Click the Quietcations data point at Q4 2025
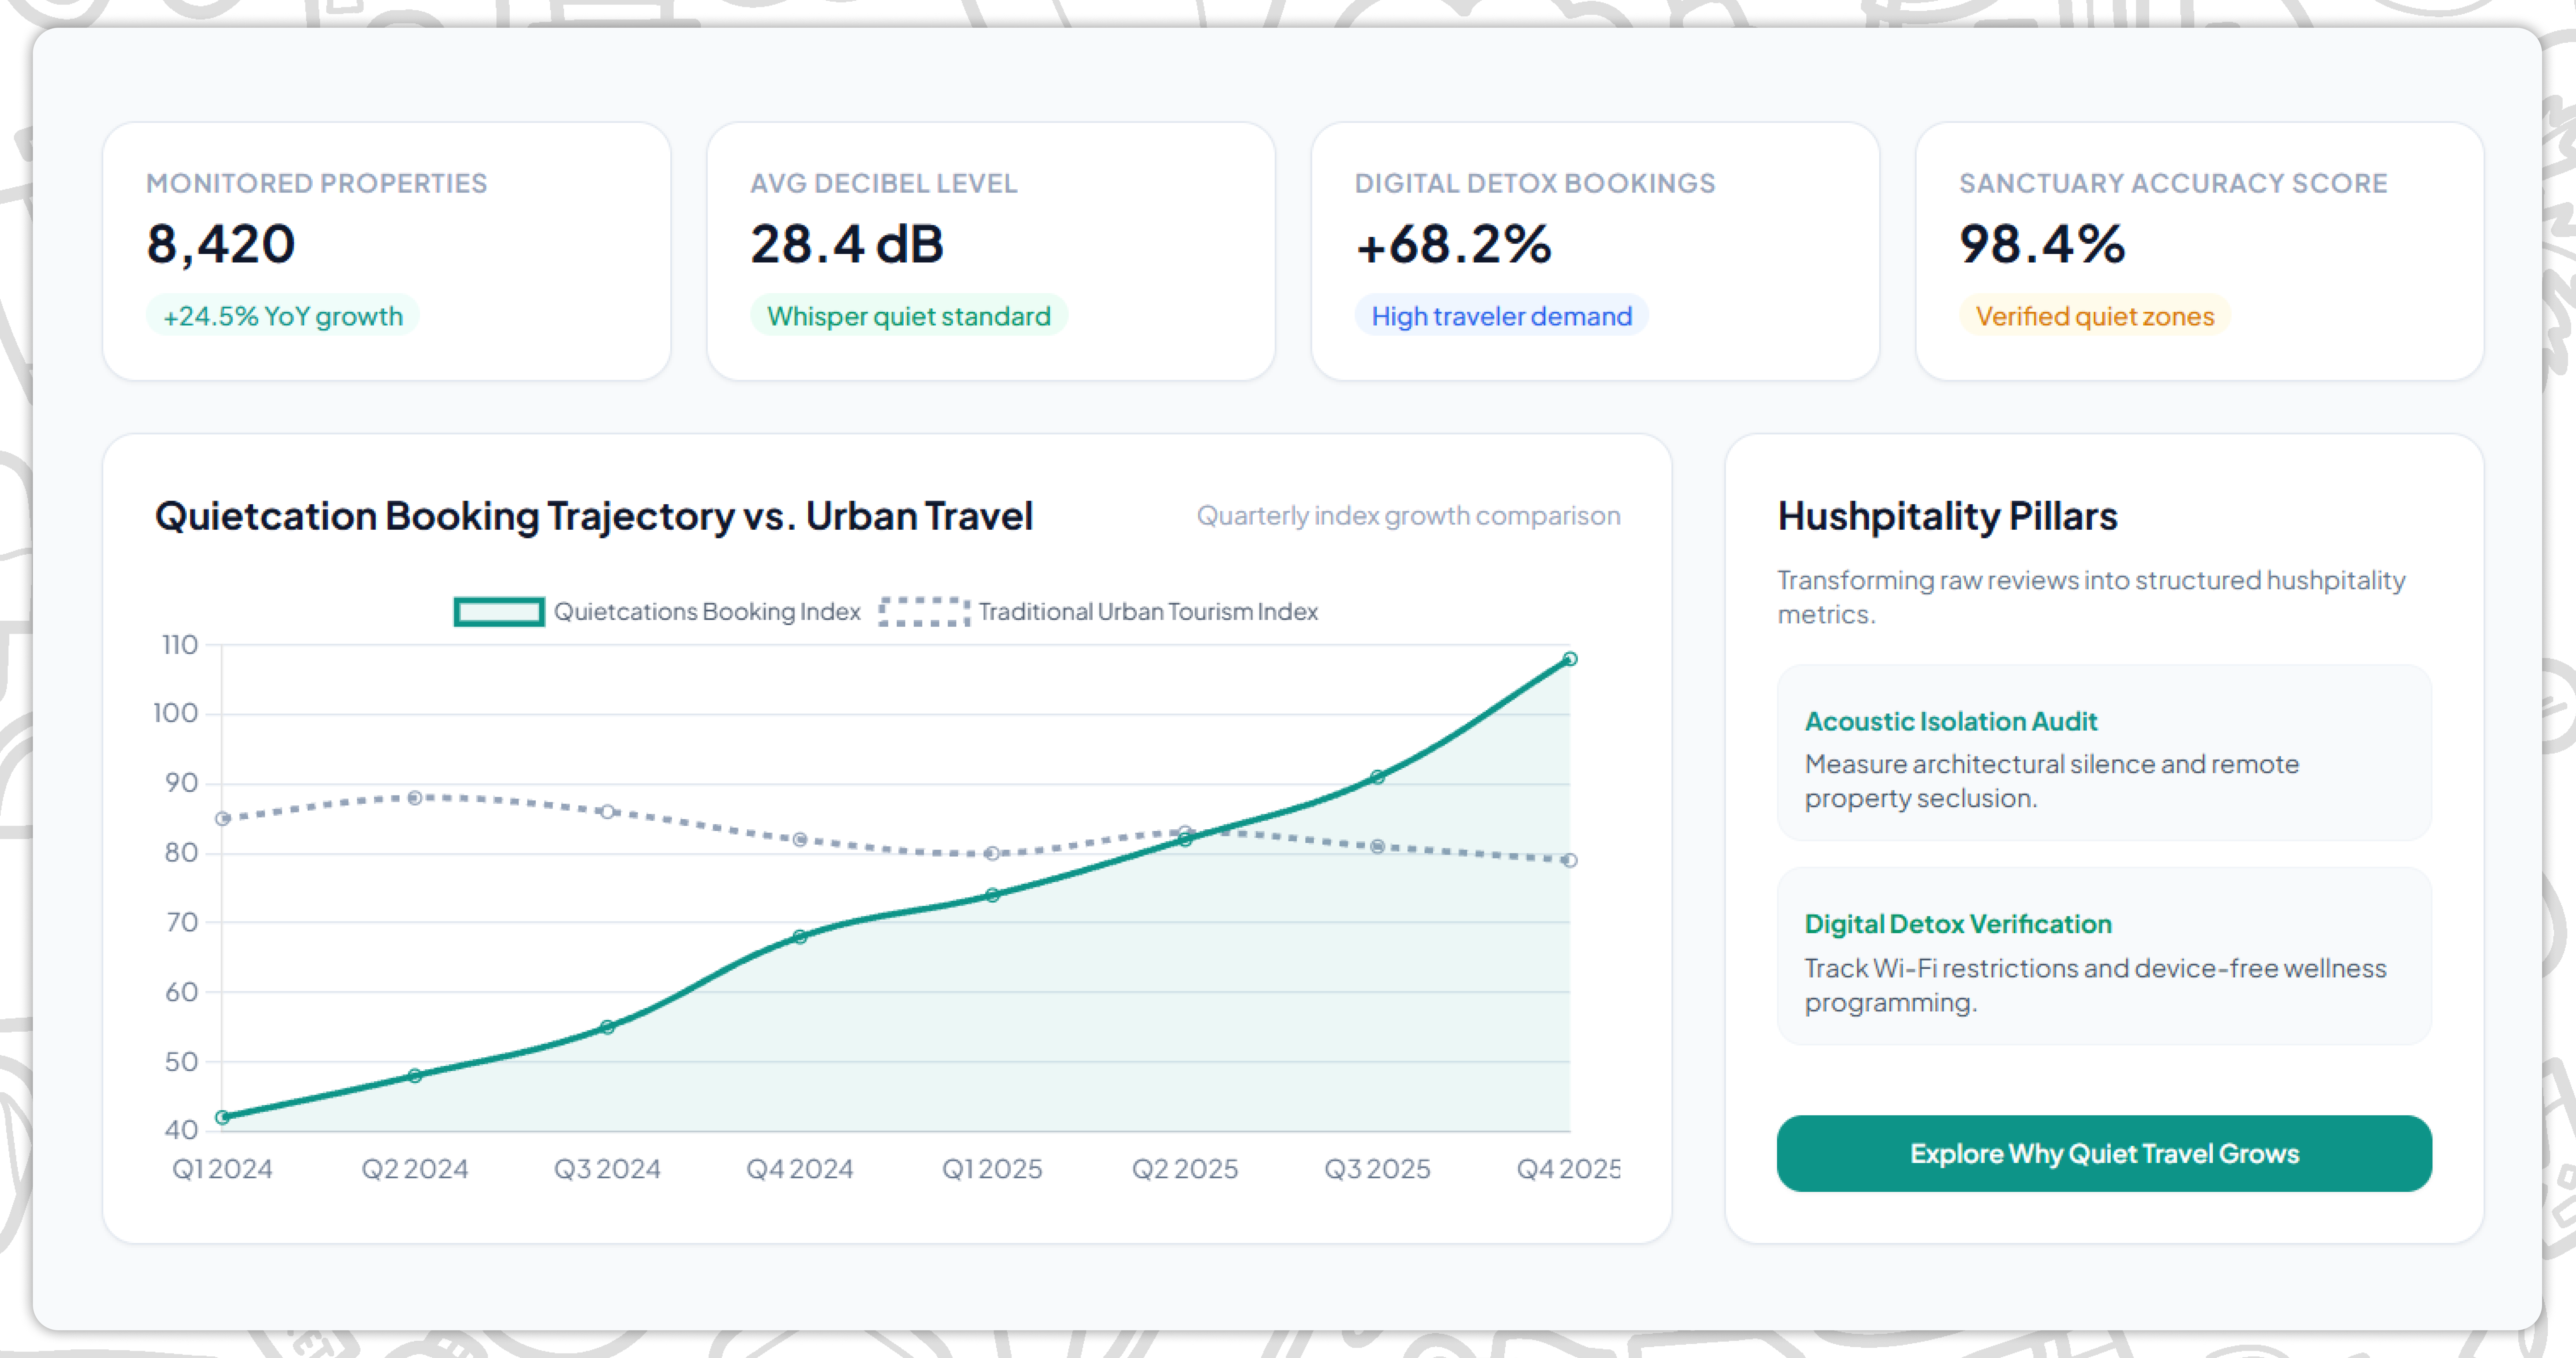 coord(1570,659)
